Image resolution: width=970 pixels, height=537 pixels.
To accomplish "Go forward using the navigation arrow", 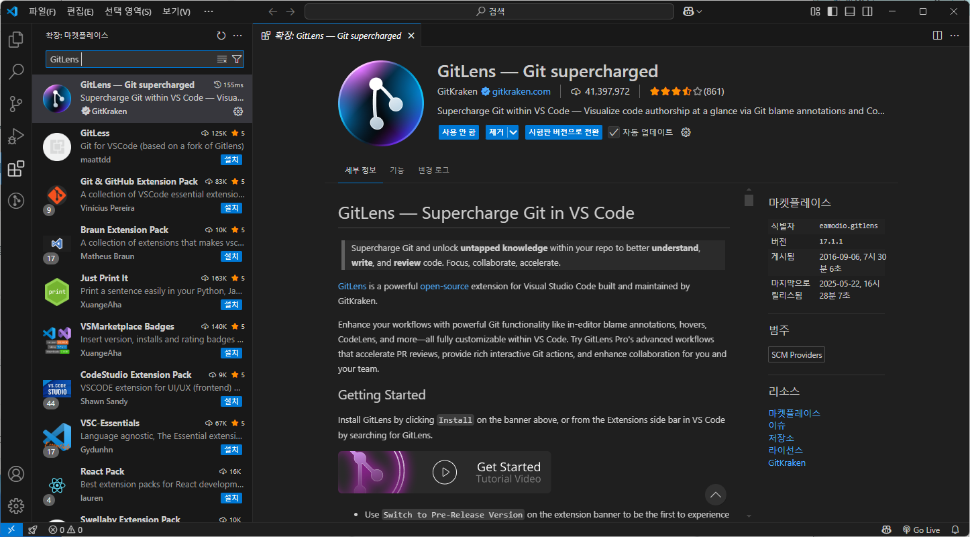I will pos(290,11).
